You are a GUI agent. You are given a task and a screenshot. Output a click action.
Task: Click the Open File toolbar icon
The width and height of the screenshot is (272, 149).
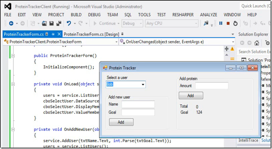coord(44,23)
